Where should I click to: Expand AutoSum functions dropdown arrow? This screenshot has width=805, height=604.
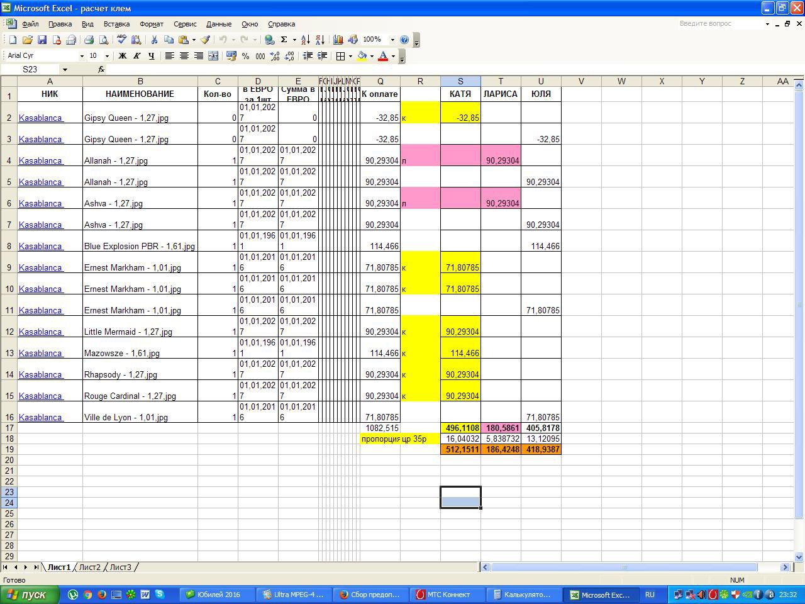[x=294, y=40]
